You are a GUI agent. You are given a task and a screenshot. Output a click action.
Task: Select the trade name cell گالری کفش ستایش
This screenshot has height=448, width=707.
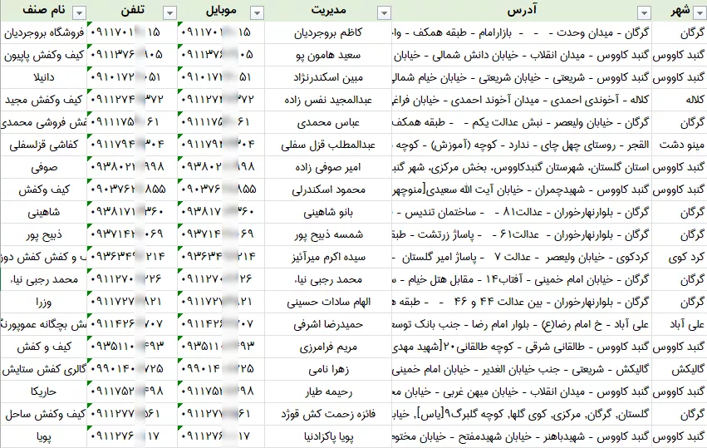43,370
